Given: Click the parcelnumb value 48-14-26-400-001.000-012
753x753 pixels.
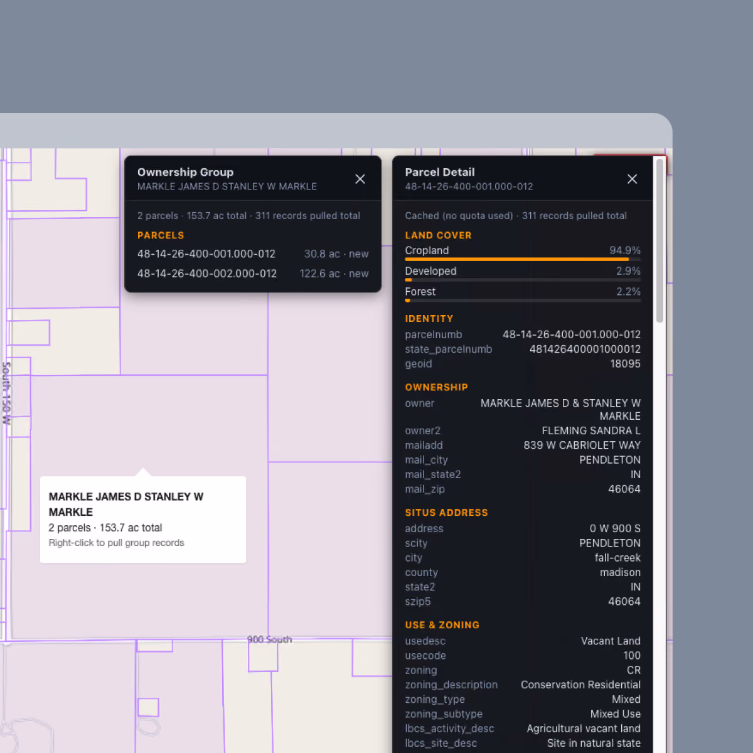Looking at the screenshot, I should [572, 334].
